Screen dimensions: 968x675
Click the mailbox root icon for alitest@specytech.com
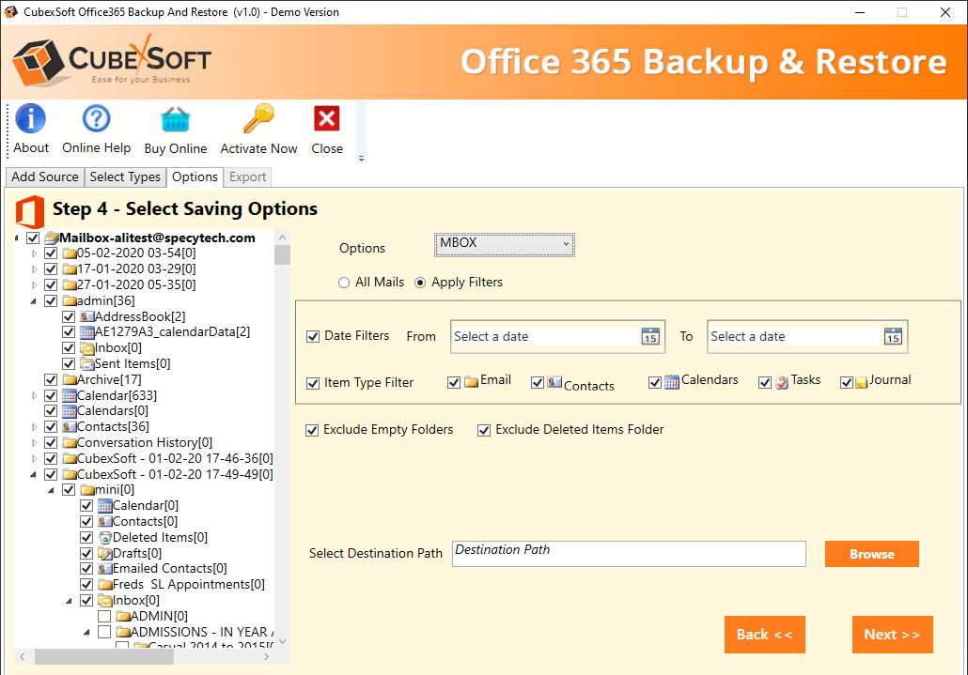pos(52,238)
